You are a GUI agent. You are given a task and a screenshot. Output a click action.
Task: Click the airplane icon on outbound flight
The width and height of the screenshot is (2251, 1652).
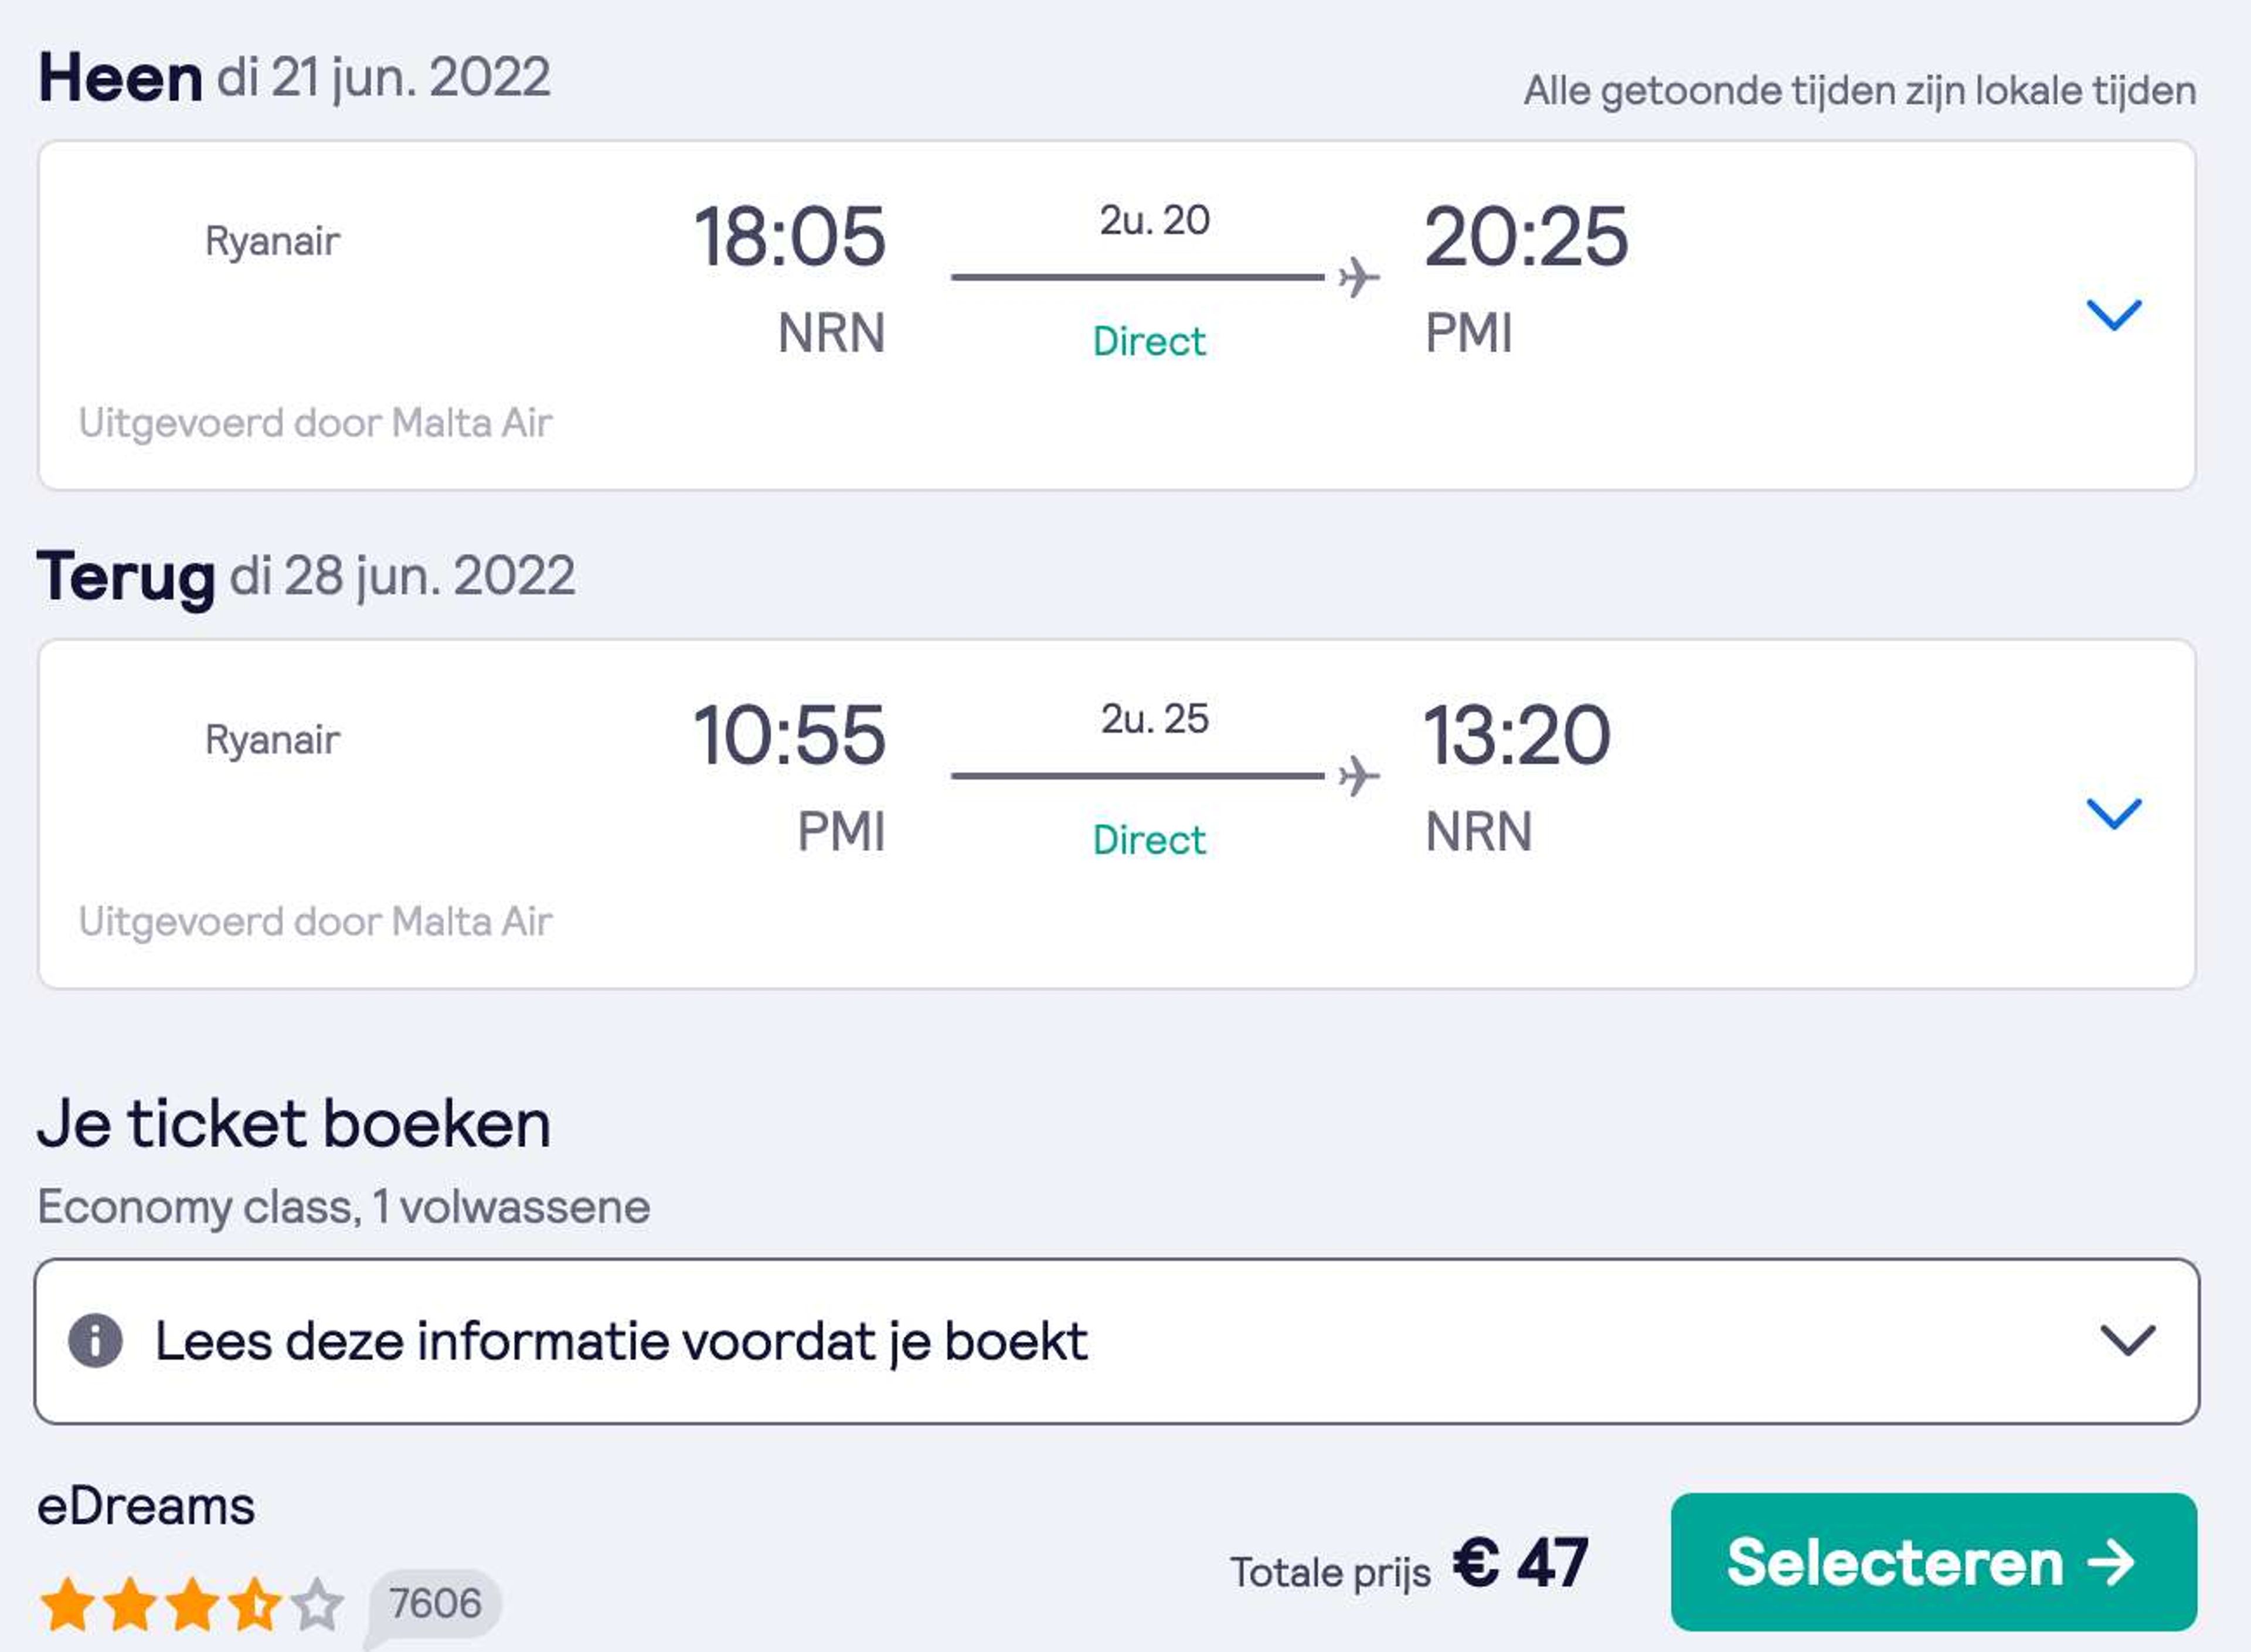(x=1359, y=277)
